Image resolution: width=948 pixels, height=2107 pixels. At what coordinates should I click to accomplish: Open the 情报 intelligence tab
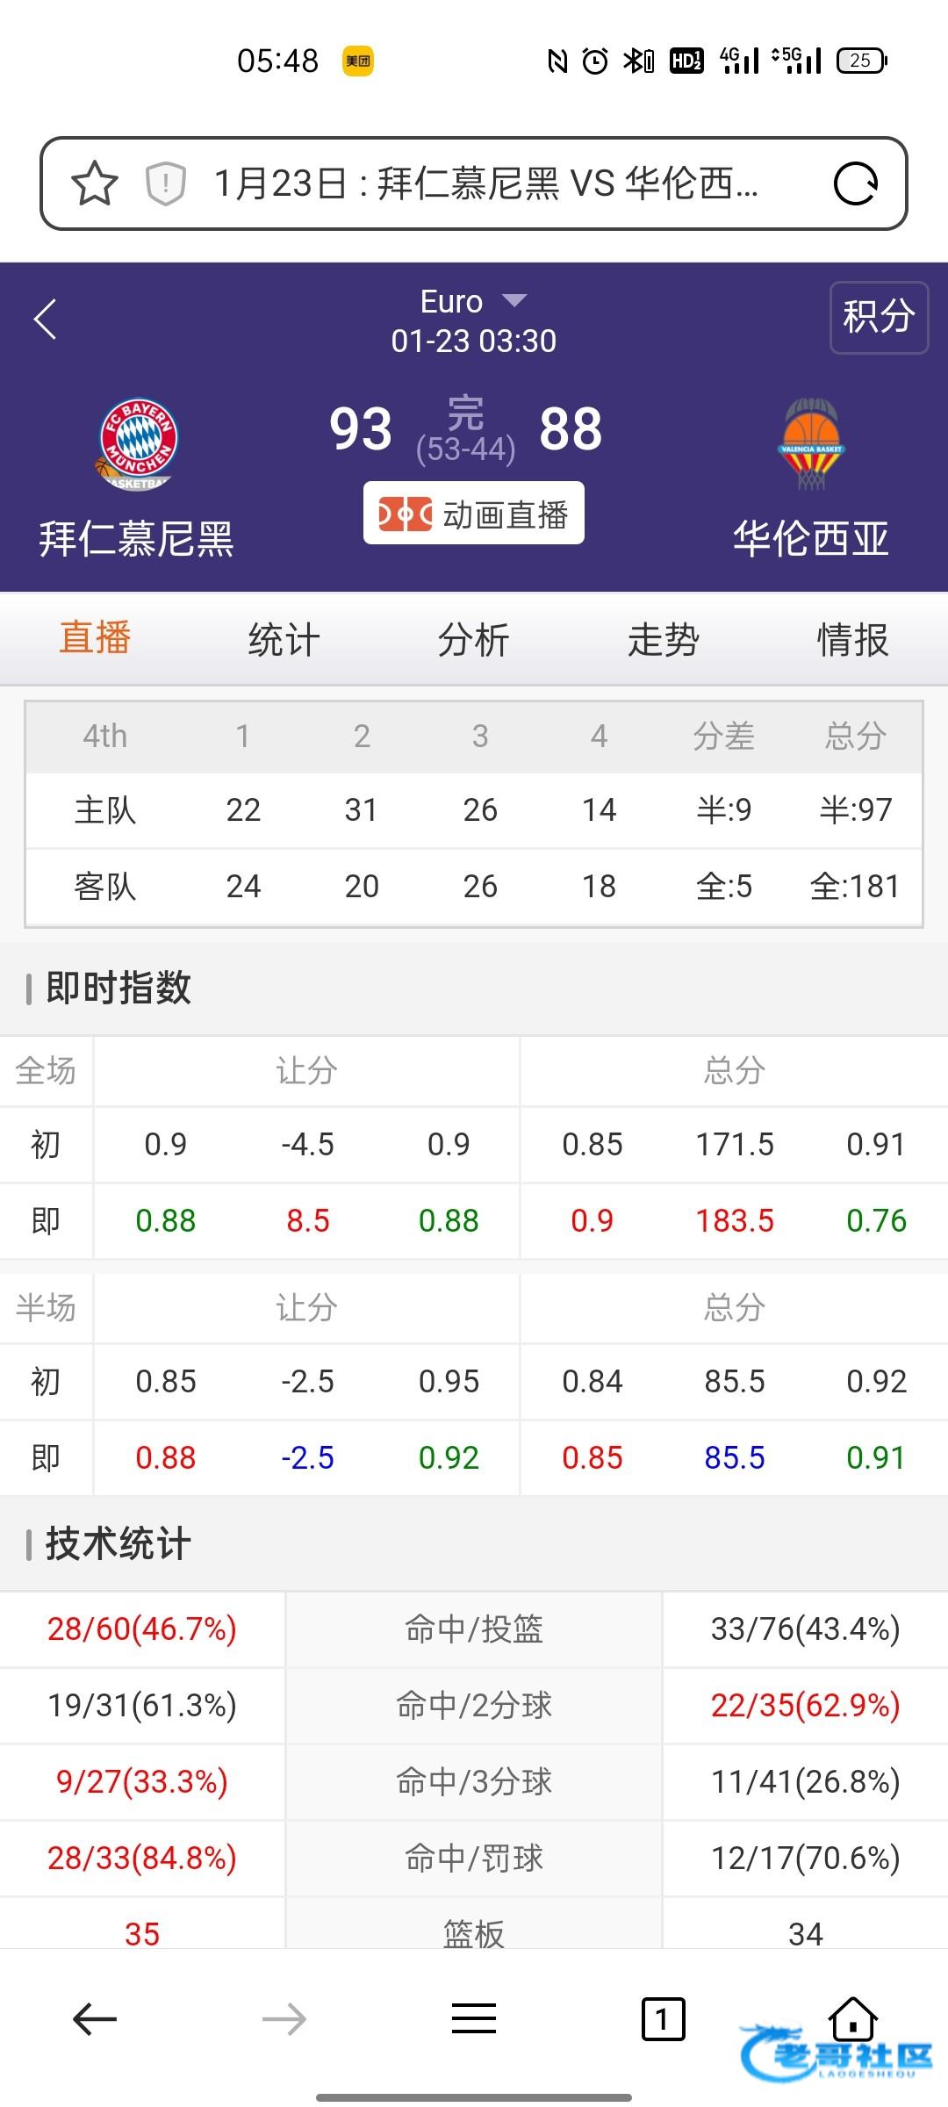point(852,639)
